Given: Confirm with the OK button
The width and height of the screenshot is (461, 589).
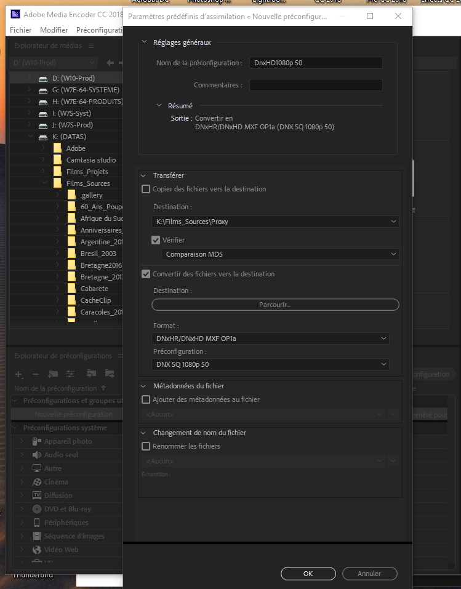Looking at the screenshot, I should (308, 574).
